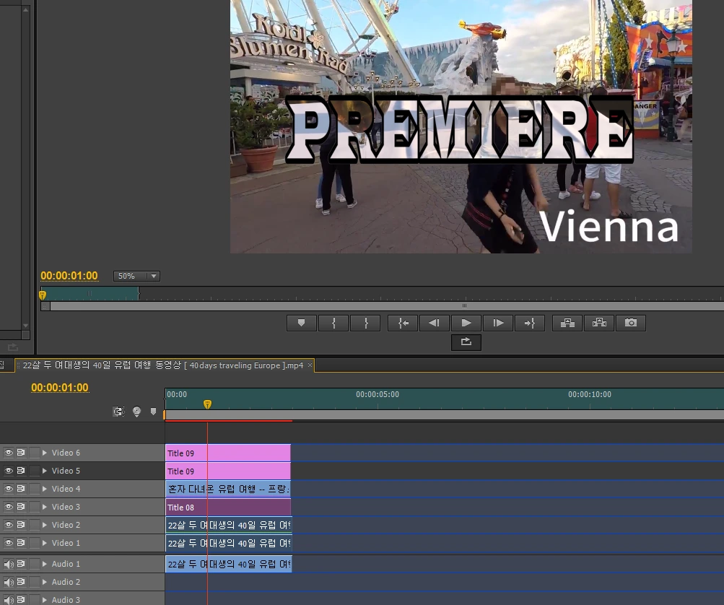Hide Video 2 track output
Screen dimensions: 724x605
click(x=9, y=525)
